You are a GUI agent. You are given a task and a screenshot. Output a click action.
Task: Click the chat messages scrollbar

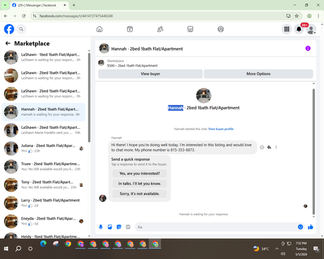(x=314, y=151)
